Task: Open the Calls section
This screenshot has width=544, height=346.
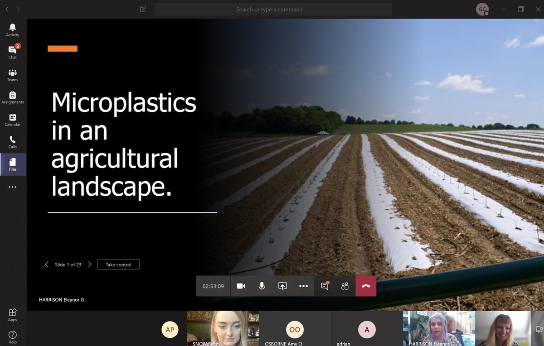Action: tap(13, 142)
